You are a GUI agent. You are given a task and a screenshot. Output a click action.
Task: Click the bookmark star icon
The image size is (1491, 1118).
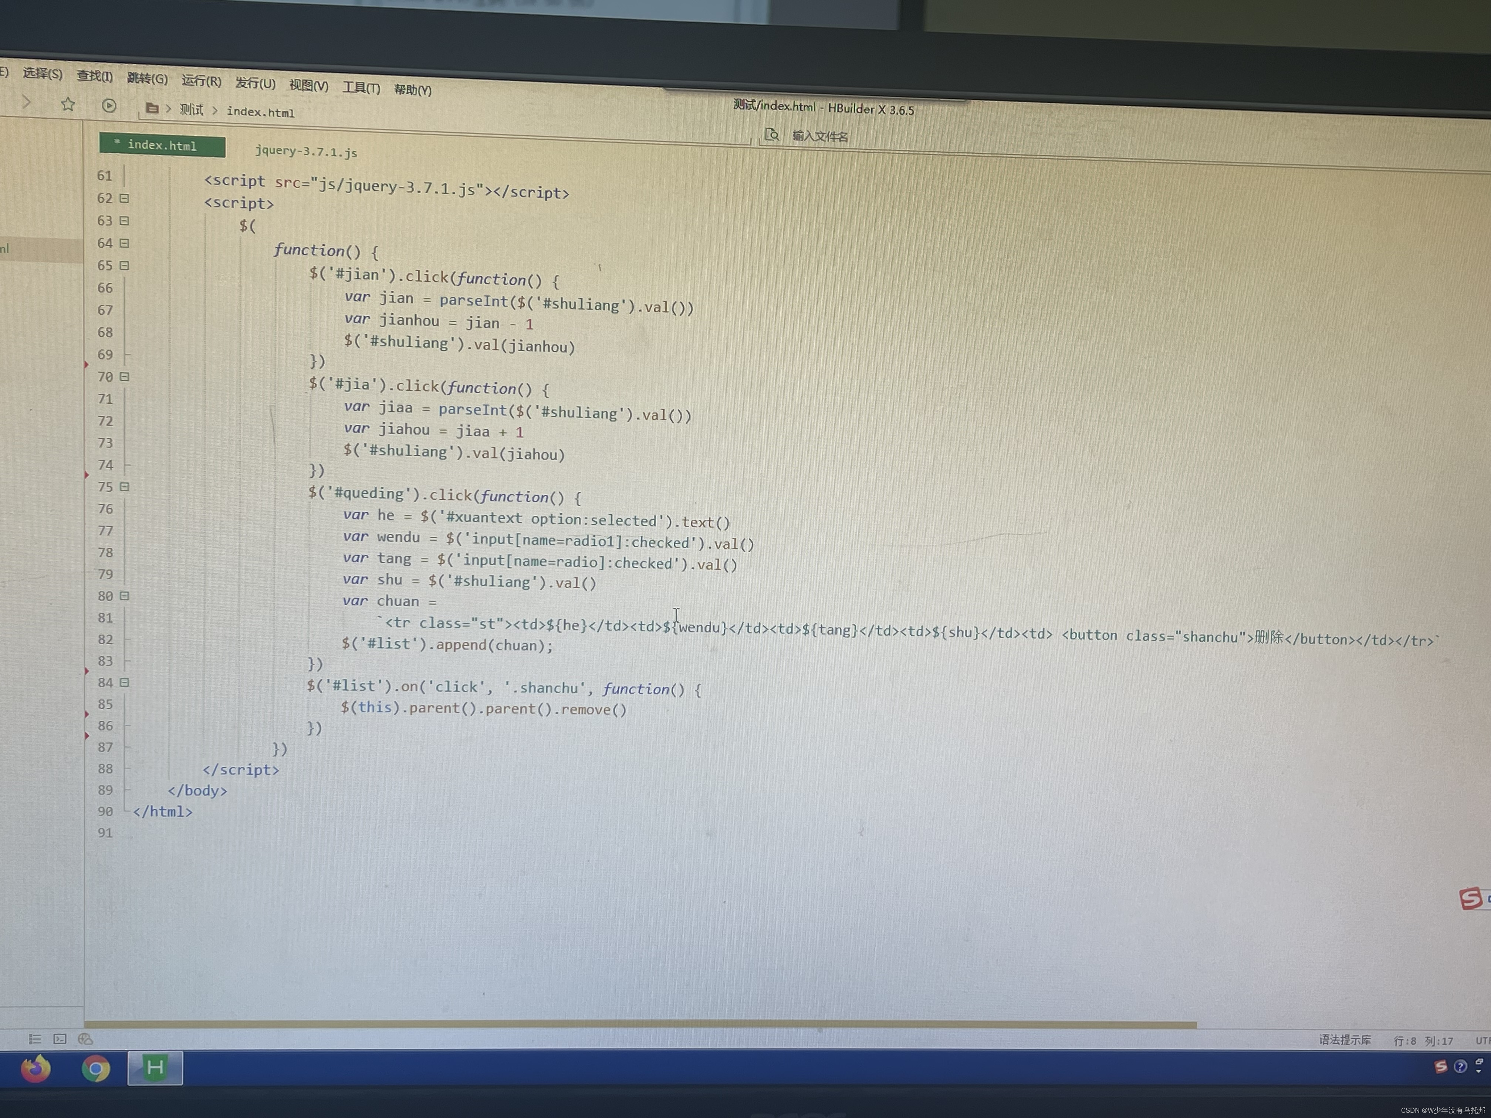coord(68,104)
